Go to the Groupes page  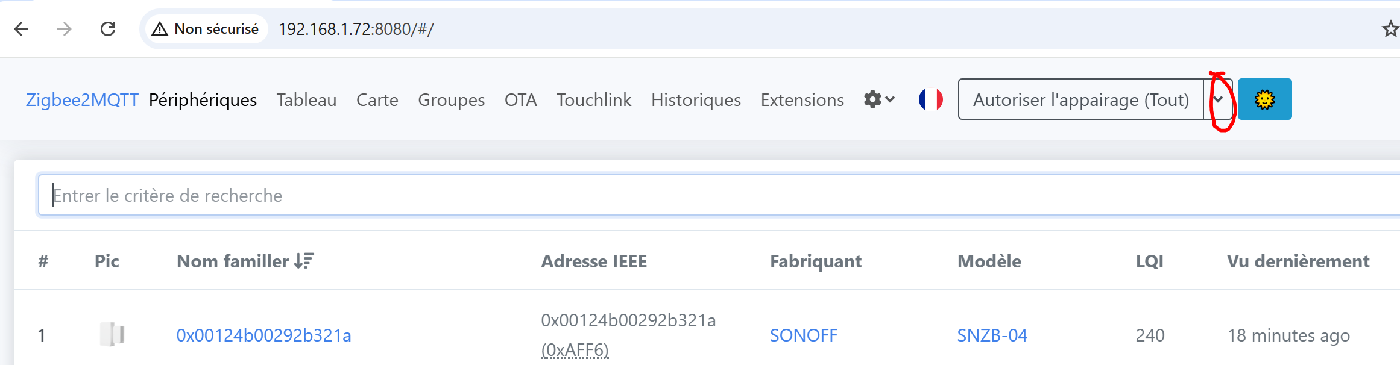pyautogui.click(x=451, y=100)
